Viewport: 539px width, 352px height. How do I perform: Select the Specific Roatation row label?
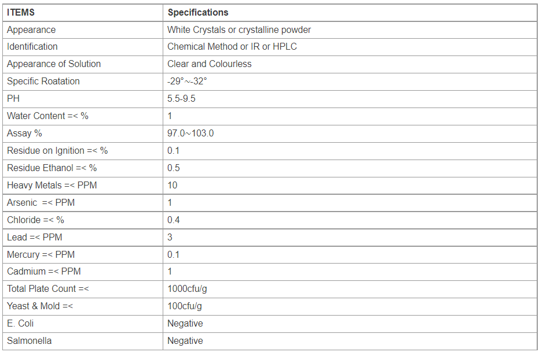click(43, 81)
